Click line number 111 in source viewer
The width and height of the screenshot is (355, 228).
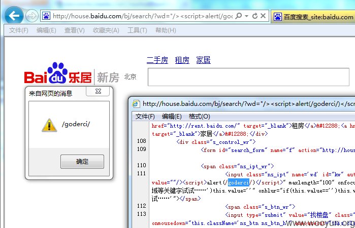point(142,174)
